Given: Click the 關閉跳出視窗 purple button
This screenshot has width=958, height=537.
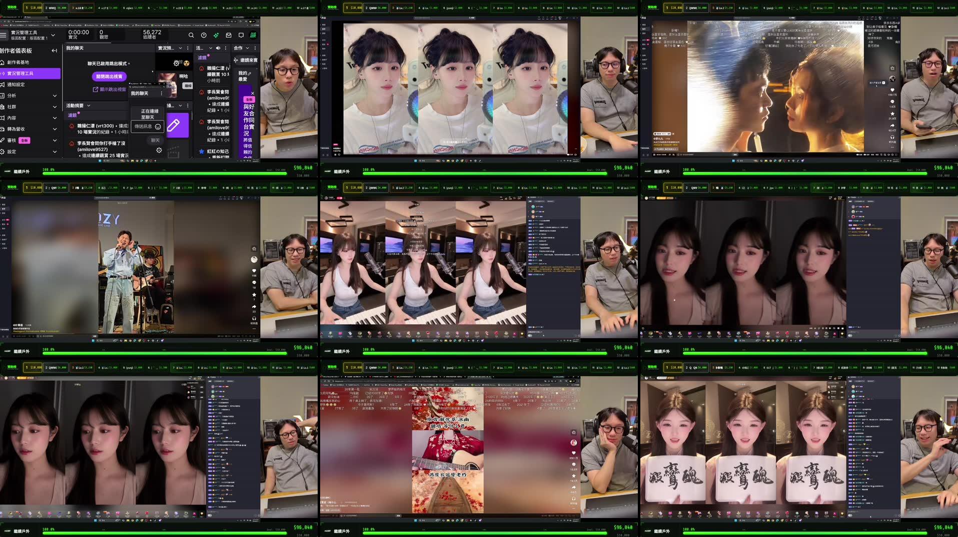Looking at the screenshot, I should (x=109, y=76).
